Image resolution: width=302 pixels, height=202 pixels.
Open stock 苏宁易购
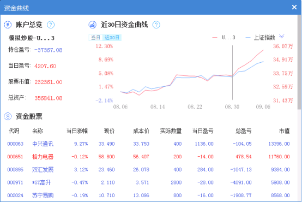pyautogui.click(x=43, y=195)
